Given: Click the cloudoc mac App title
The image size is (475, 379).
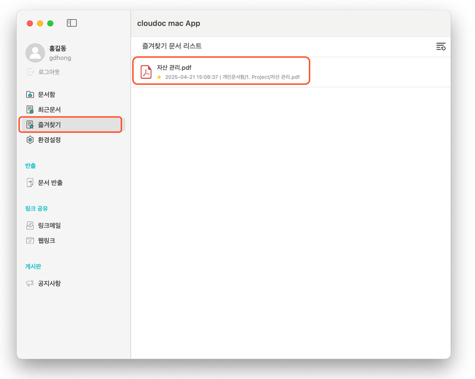Looking at the screenshot, I should (169, 23).
